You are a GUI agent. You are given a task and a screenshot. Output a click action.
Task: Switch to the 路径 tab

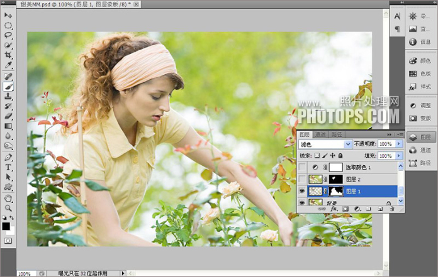point(336,134)
